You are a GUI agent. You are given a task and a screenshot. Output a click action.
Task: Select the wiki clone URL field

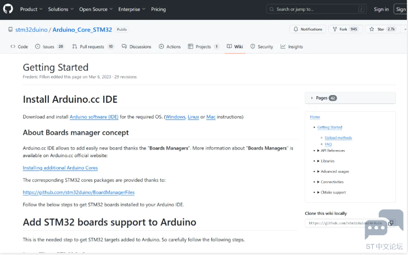pos(345,223)
